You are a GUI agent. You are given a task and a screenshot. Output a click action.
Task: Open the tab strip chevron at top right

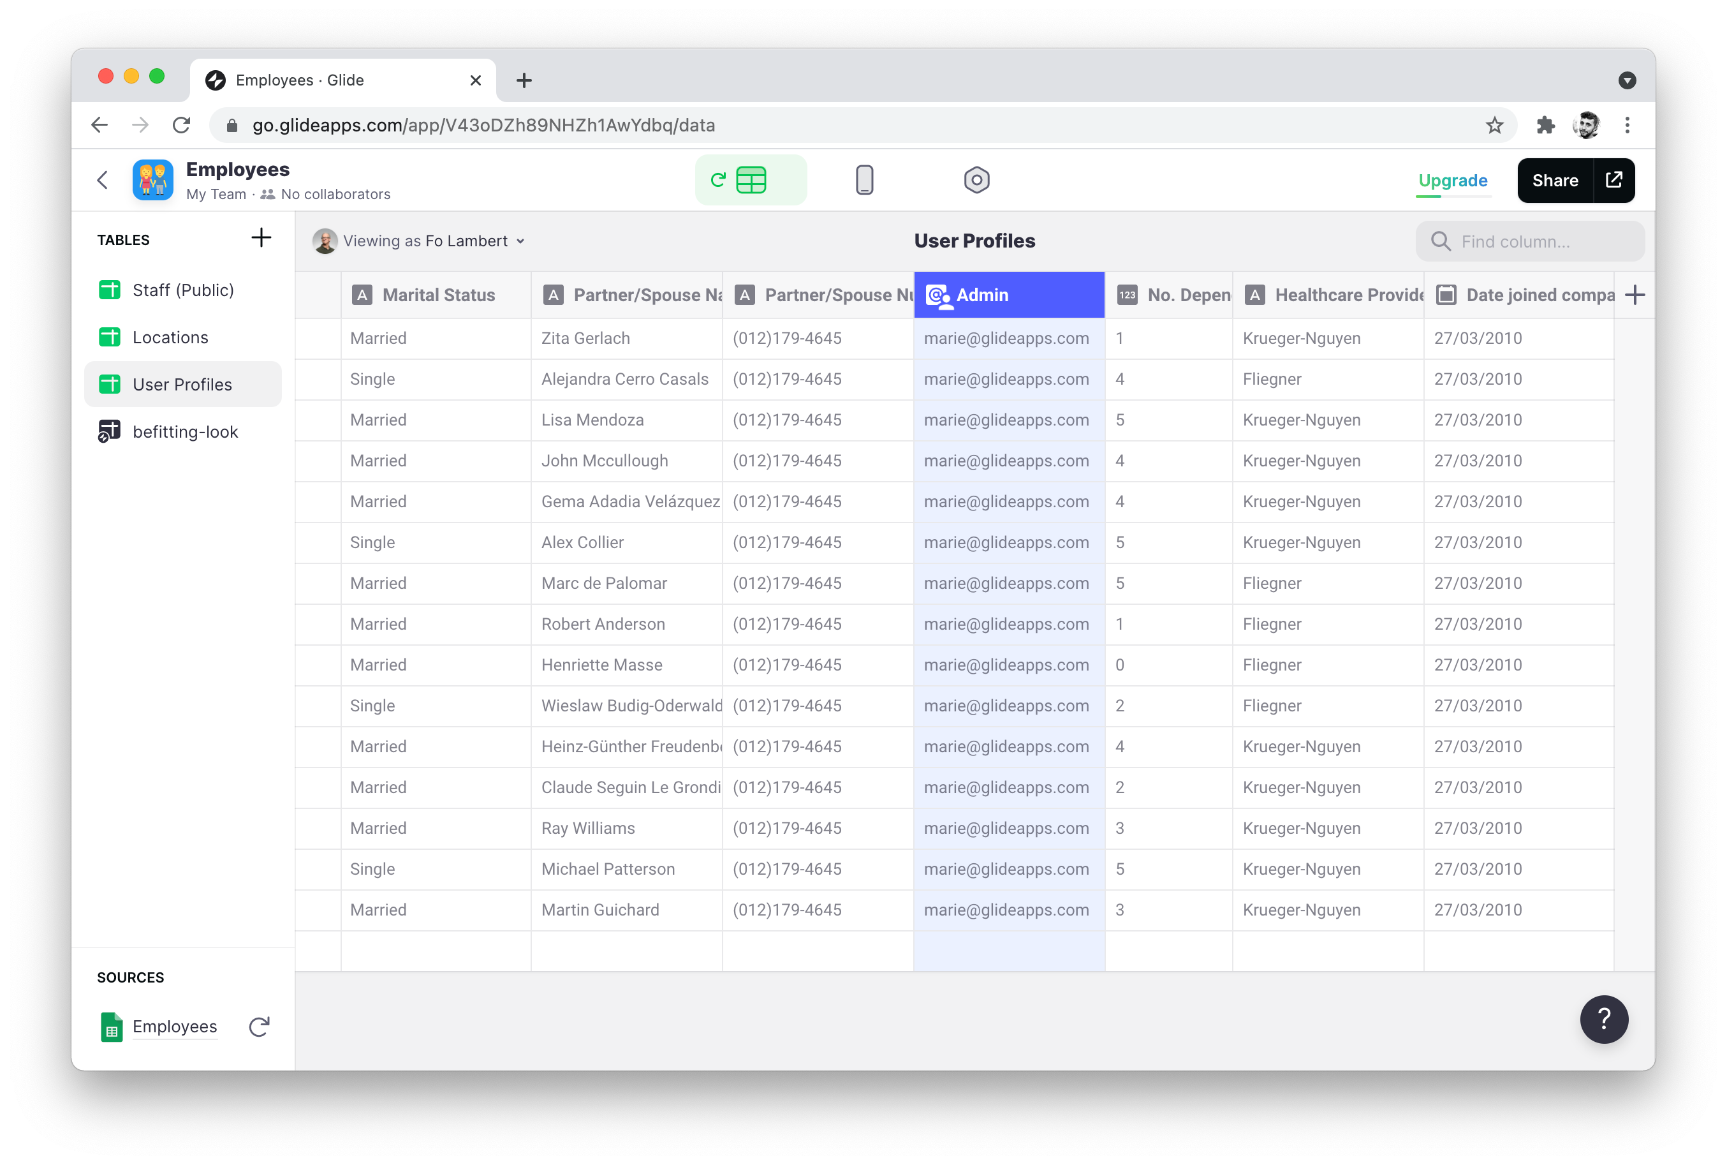coord(1628,80)
